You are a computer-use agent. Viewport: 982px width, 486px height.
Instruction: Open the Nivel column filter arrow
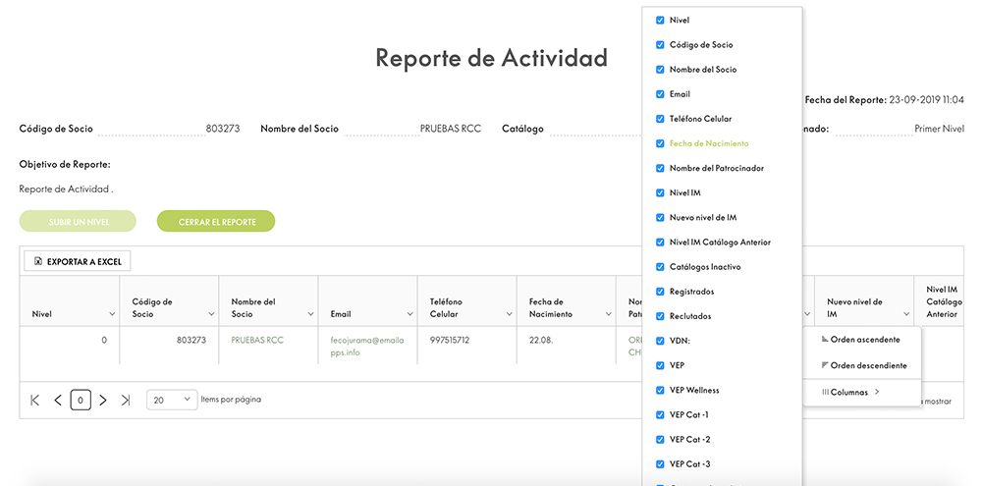tap(112, 314)
